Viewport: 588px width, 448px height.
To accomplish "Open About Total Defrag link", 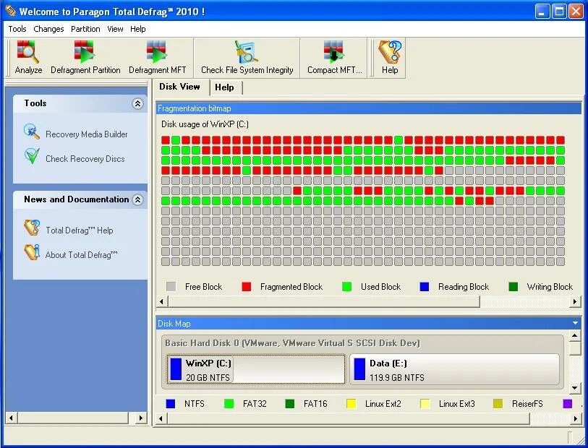I will (x=82, y=255).
